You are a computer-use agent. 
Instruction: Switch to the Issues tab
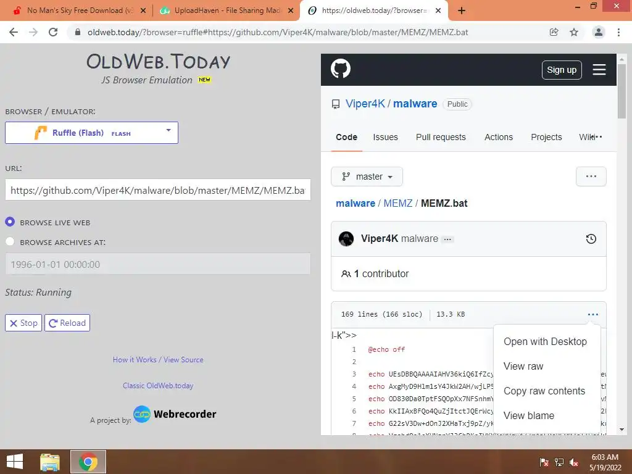pyautogui.click(x=385, y=137)
